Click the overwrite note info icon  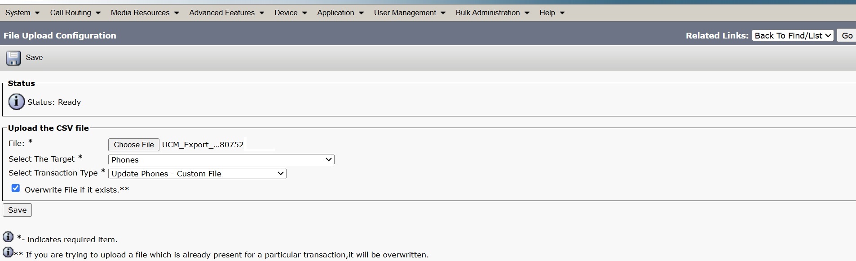click(8, 252)
